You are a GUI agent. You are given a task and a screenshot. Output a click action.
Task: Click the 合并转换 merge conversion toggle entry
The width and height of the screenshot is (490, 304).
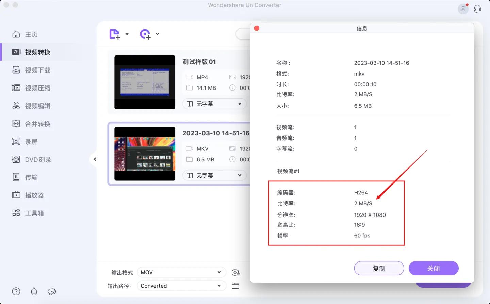(38, 124)
